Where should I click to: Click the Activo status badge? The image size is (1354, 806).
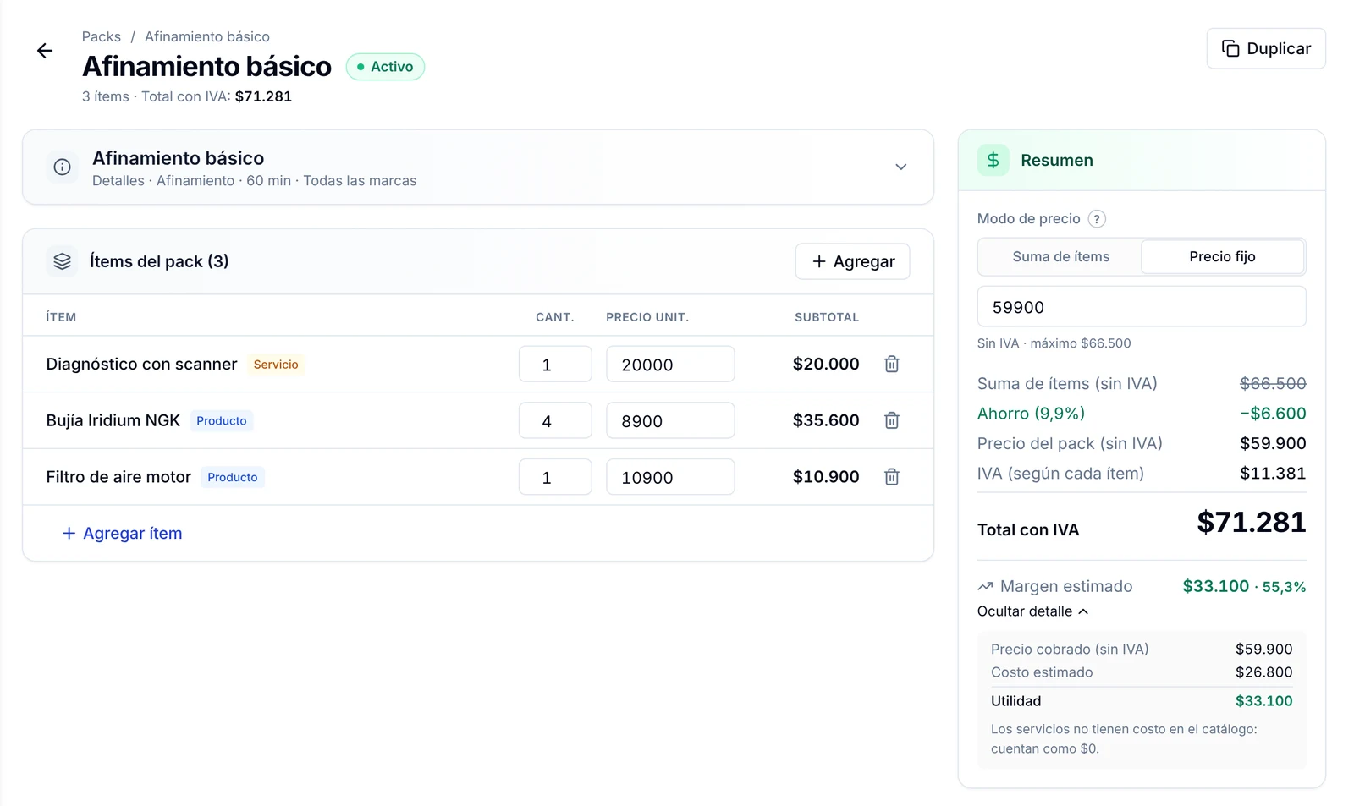click(385, 67)
